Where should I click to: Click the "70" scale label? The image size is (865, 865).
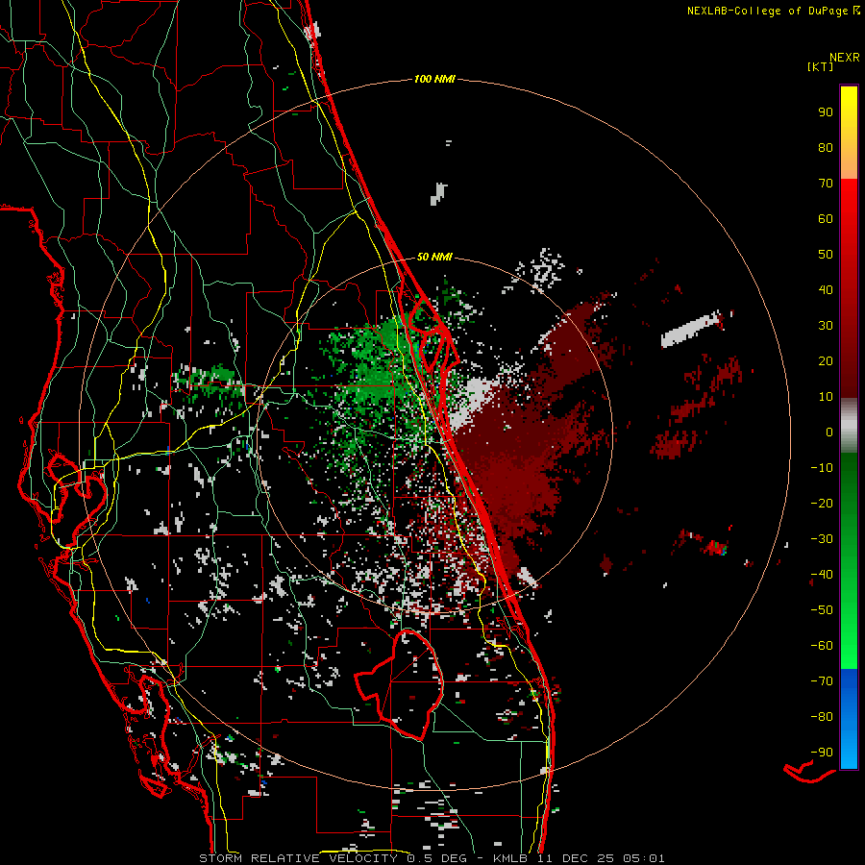pos(826,184)
